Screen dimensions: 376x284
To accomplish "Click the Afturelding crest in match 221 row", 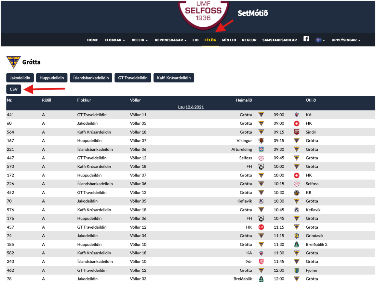I will click(261, 149).
